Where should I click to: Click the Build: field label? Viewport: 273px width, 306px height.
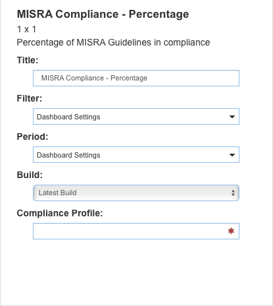tap(30, 175)
